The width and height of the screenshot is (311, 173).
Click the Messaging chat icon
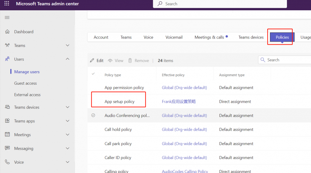click(x=7, y=148)
